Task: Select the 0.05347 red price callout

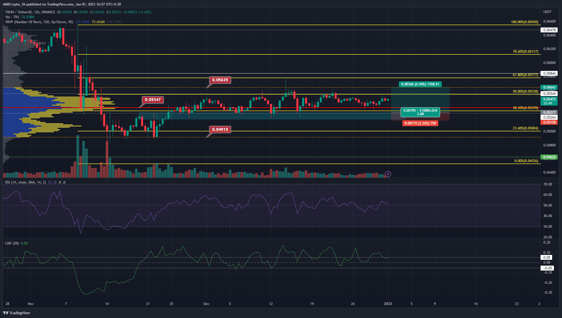Action: pyautogui.click(x=153, y=100)
